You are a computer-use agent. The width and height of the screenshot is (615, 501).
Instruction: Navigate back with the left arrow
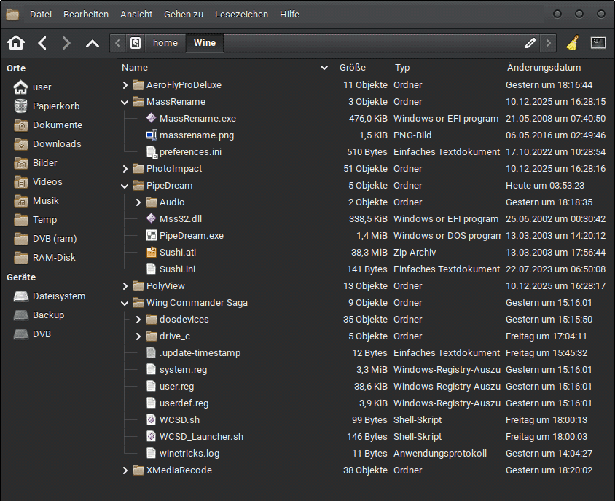[42, 43]
